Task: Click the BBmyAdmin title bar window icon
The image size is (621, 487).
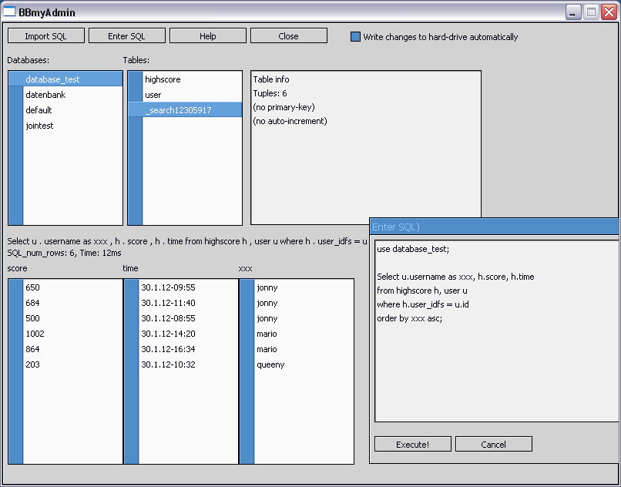Action: [x=11, y=12]
